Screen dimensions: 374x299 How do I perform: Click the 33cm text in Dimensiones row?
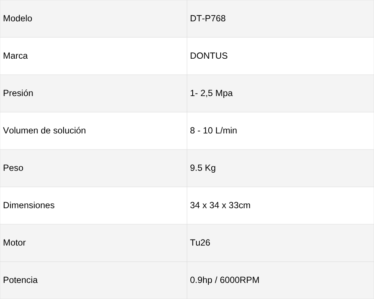(239, 206)
